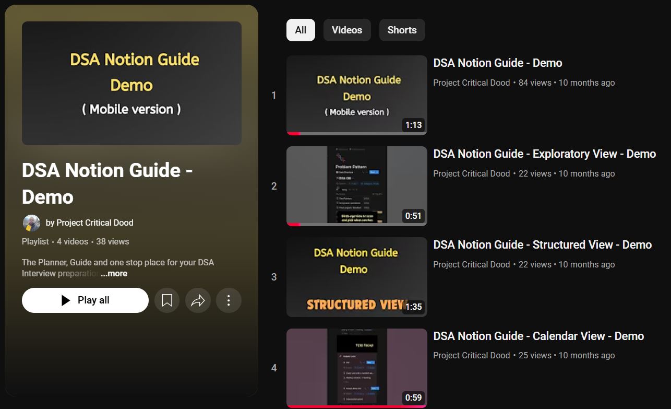671x409 pixels.
Task: Share the playlist with the arrow icon
Action: (198, 300)
